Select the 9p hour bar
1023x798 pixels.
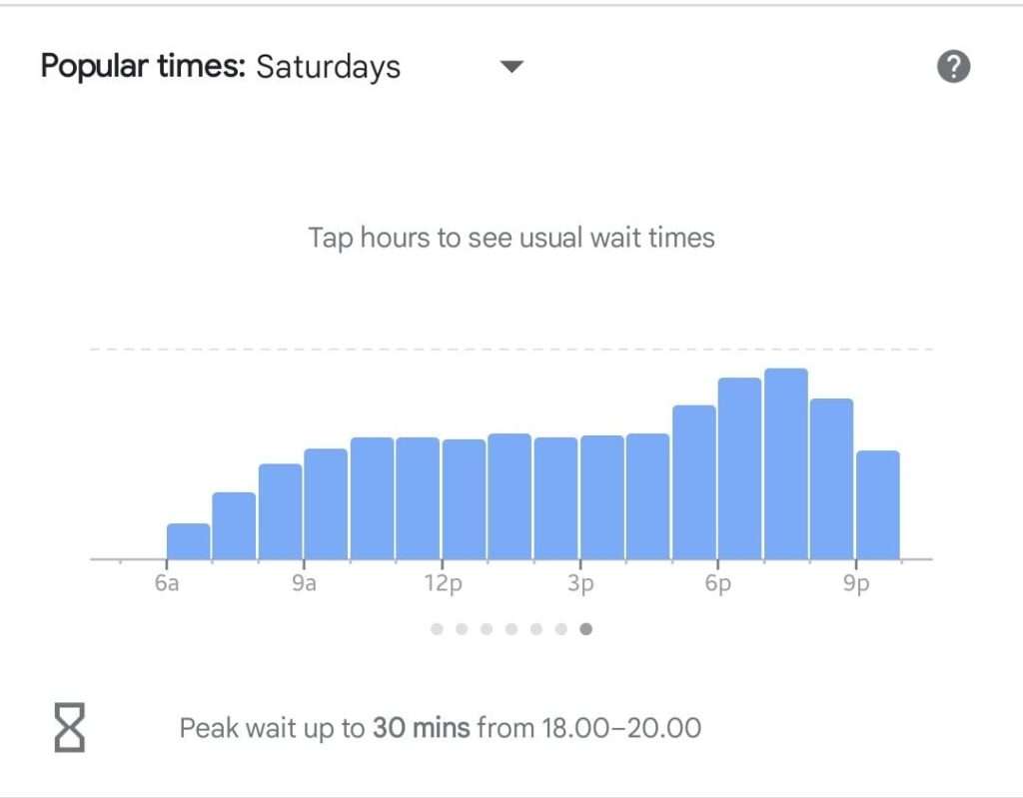point(878,505)
